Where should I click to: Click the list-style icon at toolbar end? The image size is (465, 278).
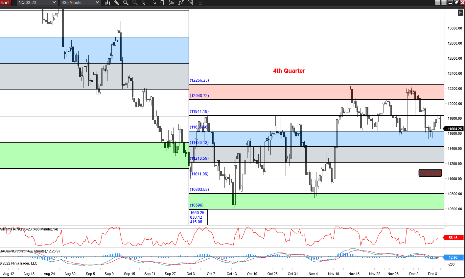point(199,3)
